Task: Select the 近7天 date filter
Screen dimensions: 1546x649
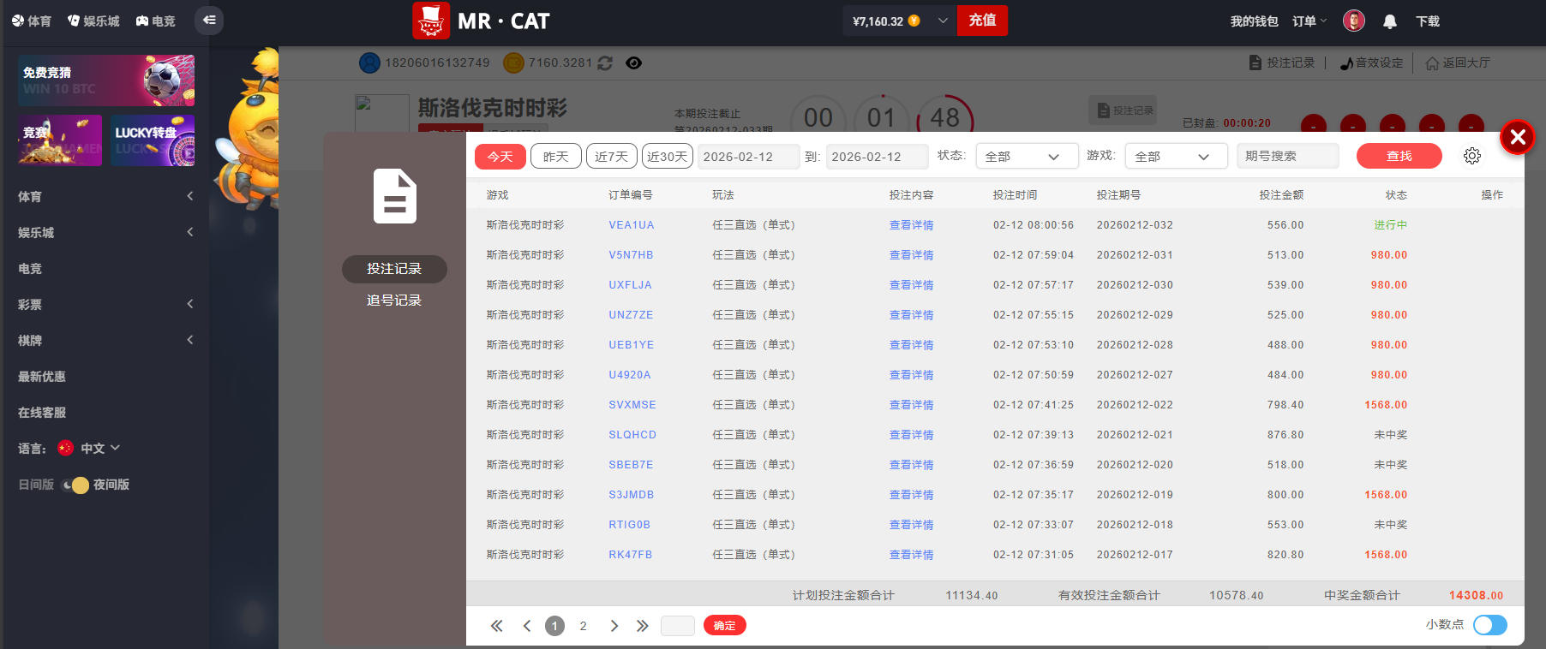Action: (x=612, y=157)
